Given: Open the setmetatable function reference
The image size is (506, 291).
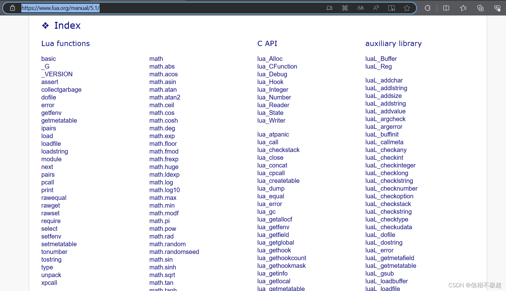Looking at the screenshot, I should tap(59, 244).
